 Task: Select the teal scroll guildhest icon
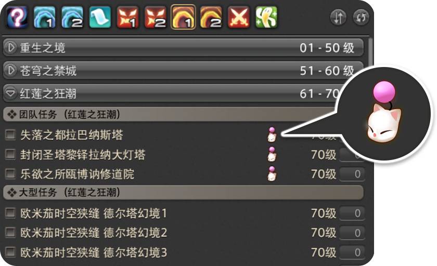click(x=100, y=17)
